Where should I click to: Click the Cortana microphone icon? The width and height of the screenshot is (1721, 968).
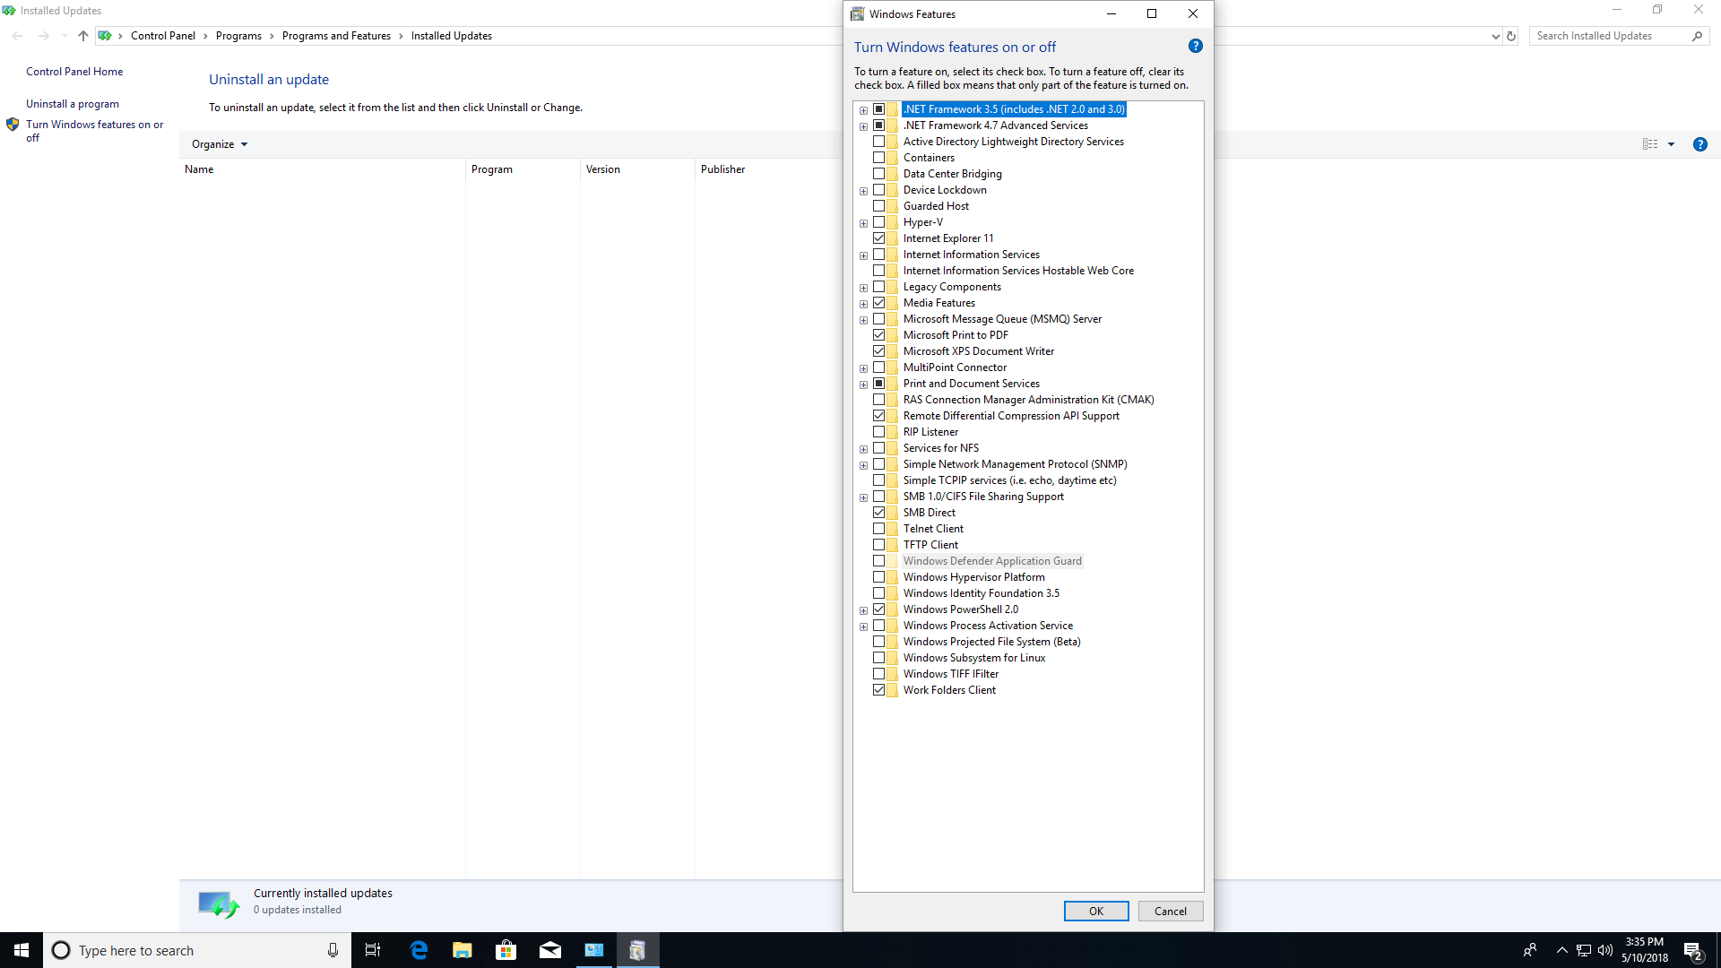click(333, 950)
